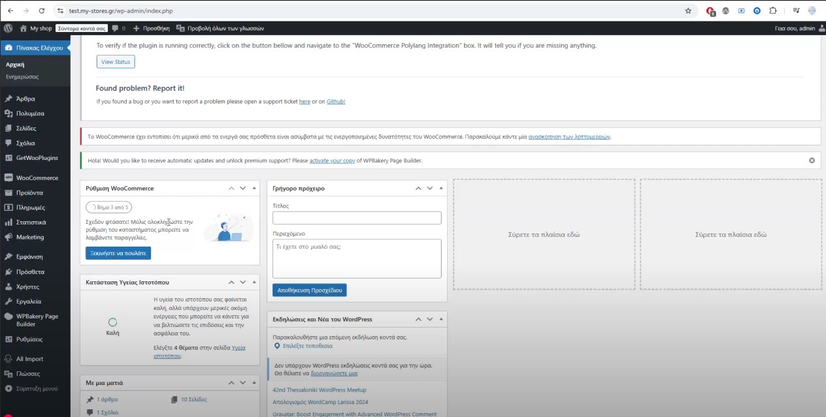Move Ρύθμιση WooCommerce box up
826x417 pixels.
(231, 188)
